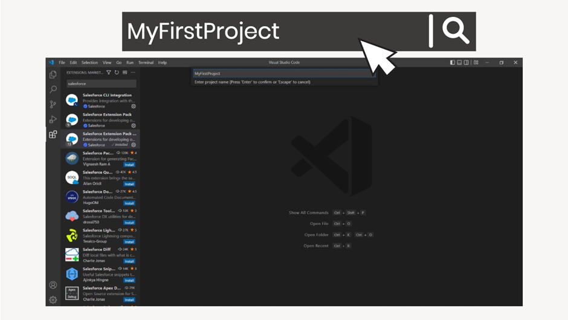Open the Accounts menu icon
The height and width of the screenshot is (320, 568).
pos(53,285)
